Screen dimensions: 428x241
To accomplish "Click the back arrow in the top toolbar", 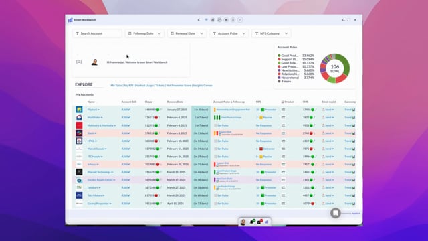I will pos(199,20).
